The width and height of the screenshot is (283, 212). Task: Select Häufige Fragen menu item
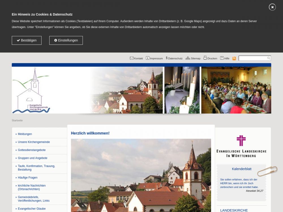[27, 178]
